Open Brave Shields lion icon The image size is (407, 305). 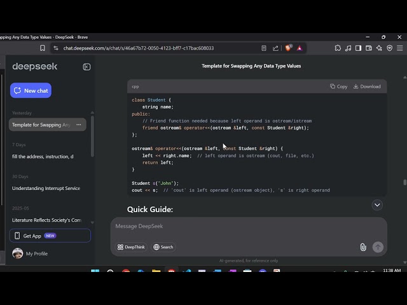click(x=288, y=48)
